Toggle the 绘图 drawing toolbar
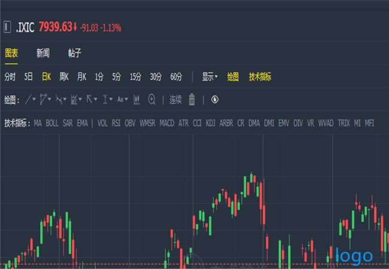 pyautogui.click(x=233, y=77)
